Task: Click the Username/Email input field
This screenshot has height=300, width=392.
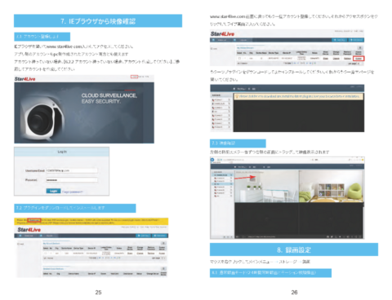Action: tap(72, 170)
